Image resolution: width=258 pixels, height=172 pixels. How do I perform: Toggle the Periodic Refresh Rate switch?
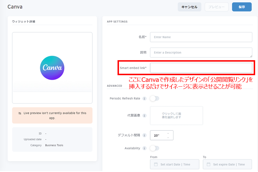[155, 98]
